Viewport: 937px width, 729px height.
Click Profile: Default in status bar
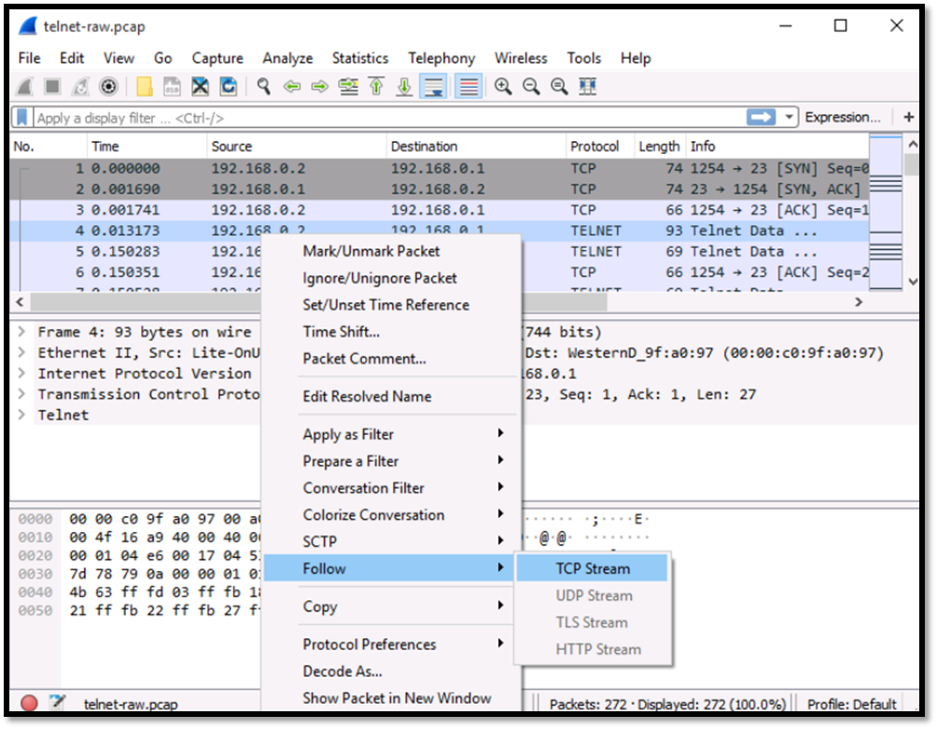pyautogui.click(x=851, y=705)
